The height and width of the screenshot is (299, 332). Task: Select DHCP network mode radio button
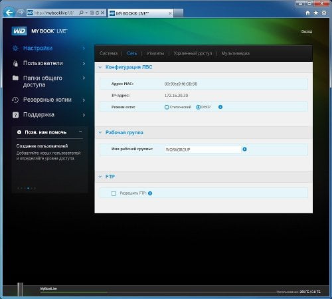[199, 107]
